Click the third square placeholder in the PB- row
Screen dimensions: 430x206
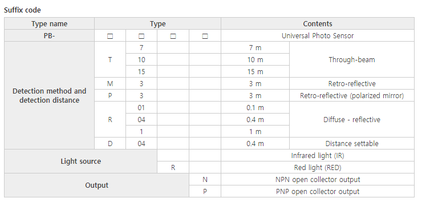(173, 36)
